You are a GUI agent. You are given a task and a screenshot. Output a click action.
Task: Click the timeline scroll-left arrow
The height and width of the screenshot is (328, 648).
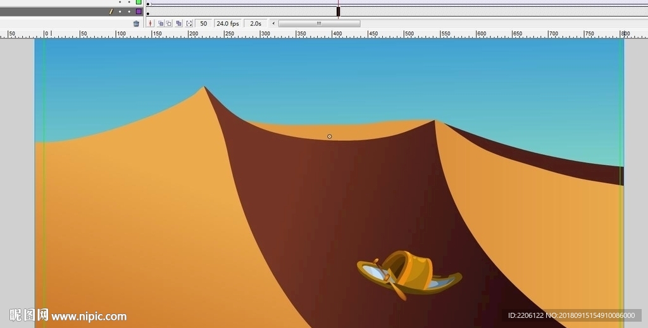273,23
